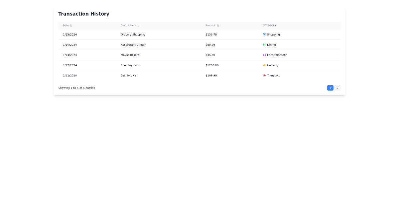399x209 pixels.
Task: Open the Category column header
Action: (269, 26)
